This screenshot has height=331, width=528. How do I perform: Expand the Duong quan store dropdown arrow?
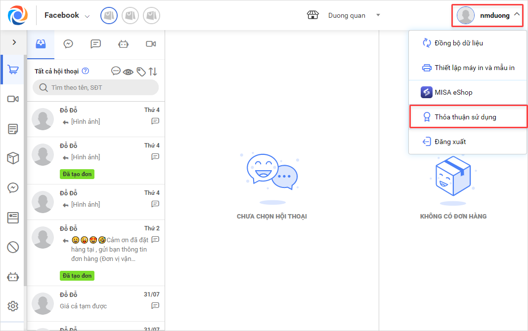[378, 15]
